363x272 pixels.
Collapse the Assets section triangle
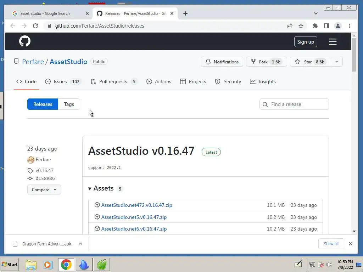coord(90,189)
